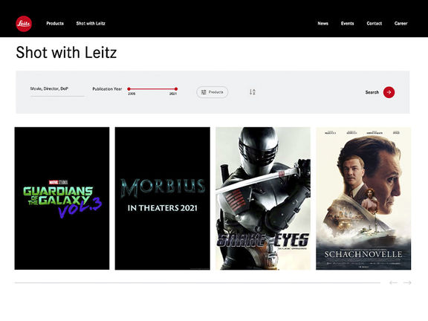Toggle the A-Z sort order icon

(x=253, y=92)
